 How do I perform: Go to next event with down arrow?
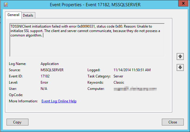coord(180,67)
